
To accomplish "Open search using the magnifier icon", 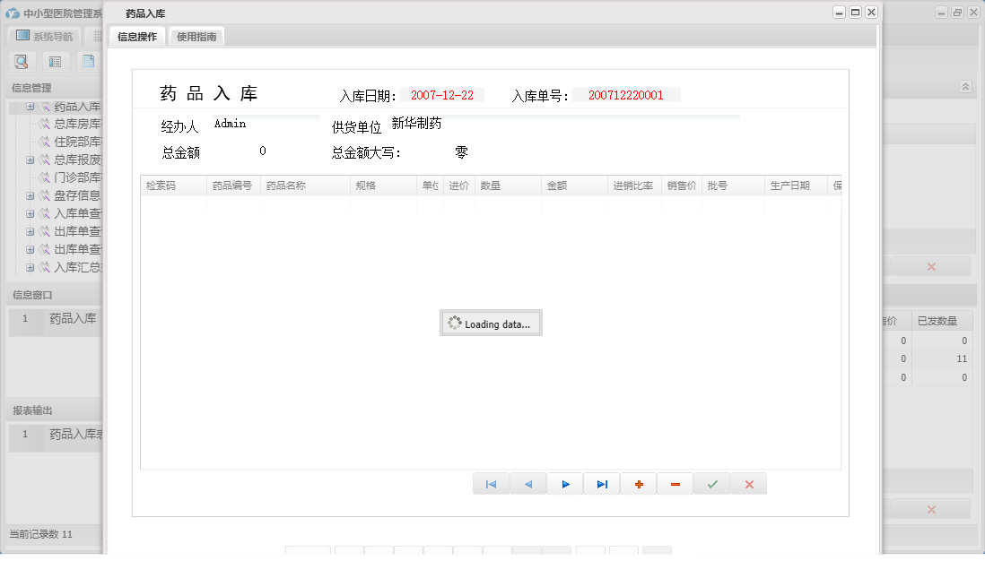I will [x=21, y=61].
